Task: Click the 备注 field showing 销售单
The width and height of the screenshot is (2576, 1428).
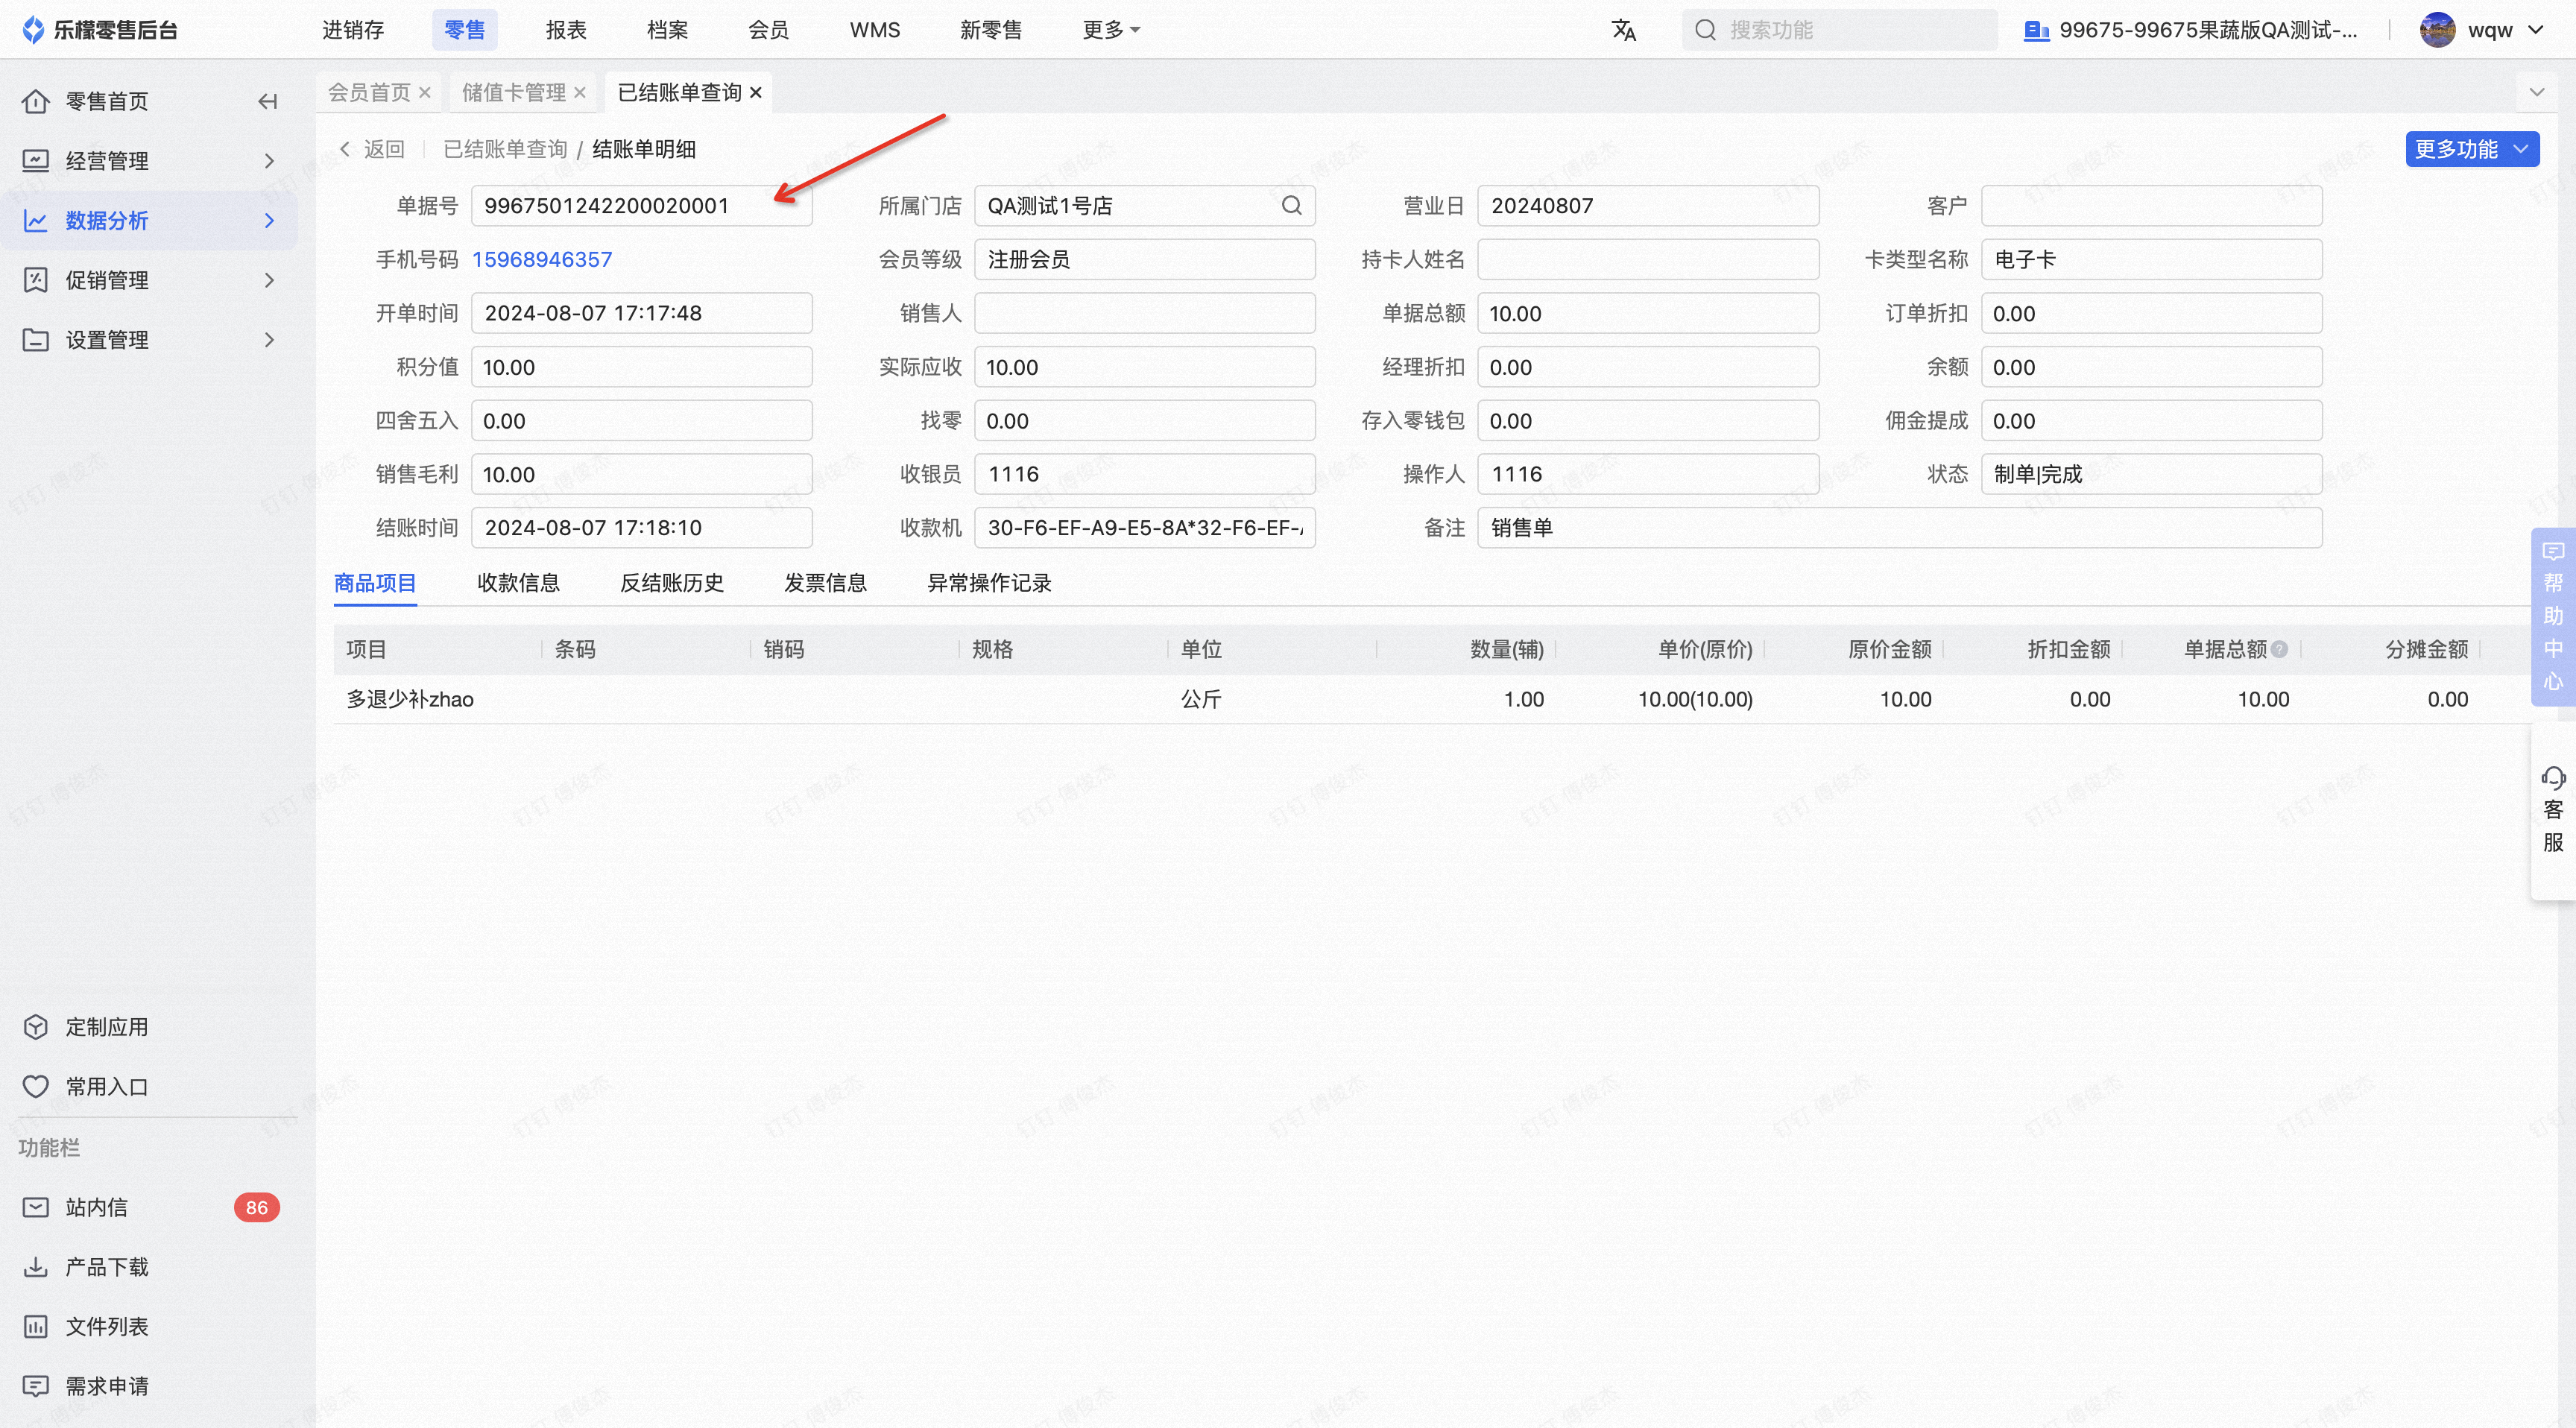Action: click(x=1900, y=528)
